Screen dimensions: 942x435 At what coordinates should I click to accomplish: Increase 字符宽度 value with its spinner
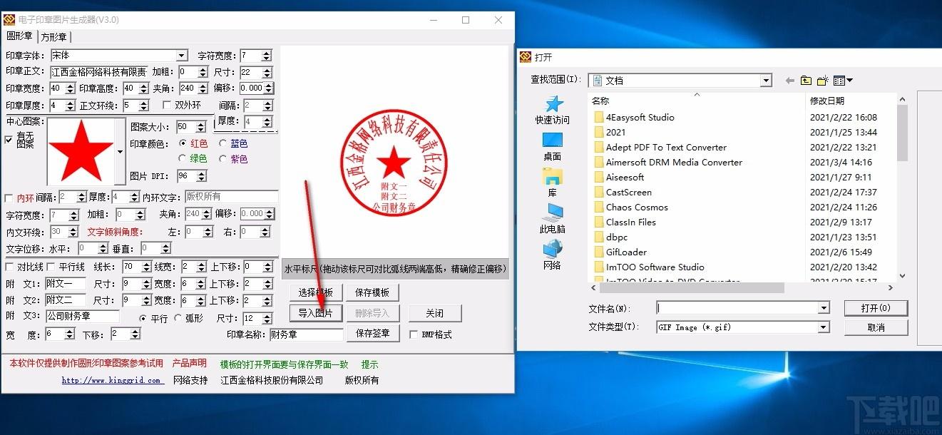click(266, 53)
